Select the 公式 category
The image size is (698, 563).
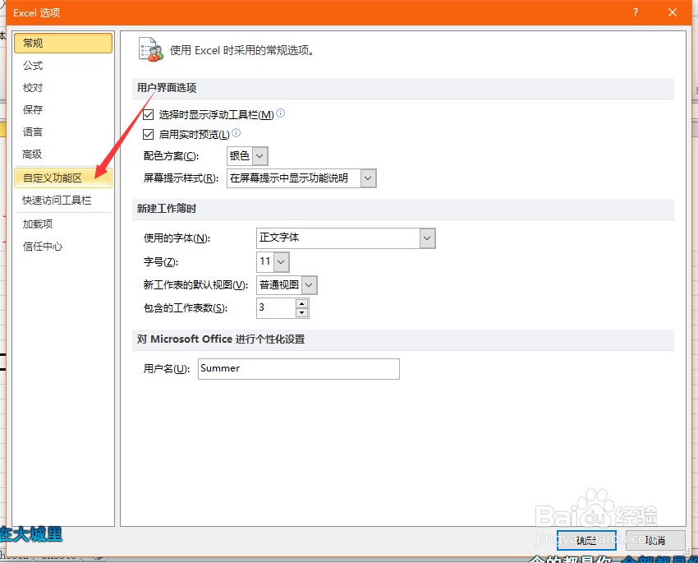pyautogui.click(x=63, y=66)
